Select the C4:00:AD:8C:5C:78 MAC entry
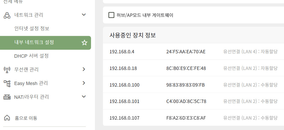The width and height of the screenshot is (284, 130). click(186, 101)
